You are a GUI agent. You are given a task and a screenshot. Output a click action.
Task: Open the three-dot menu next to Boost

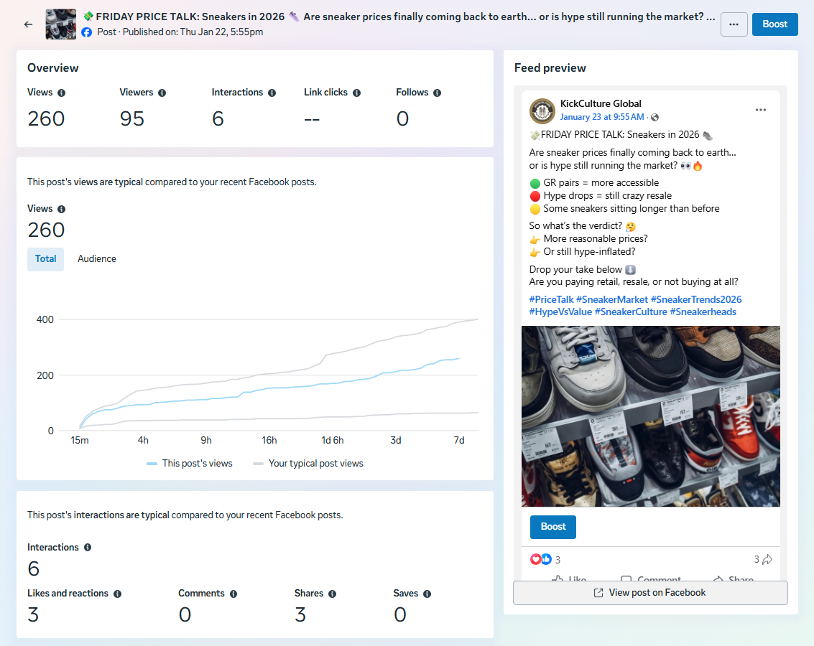pyautogui.click(x=734, y=24)
